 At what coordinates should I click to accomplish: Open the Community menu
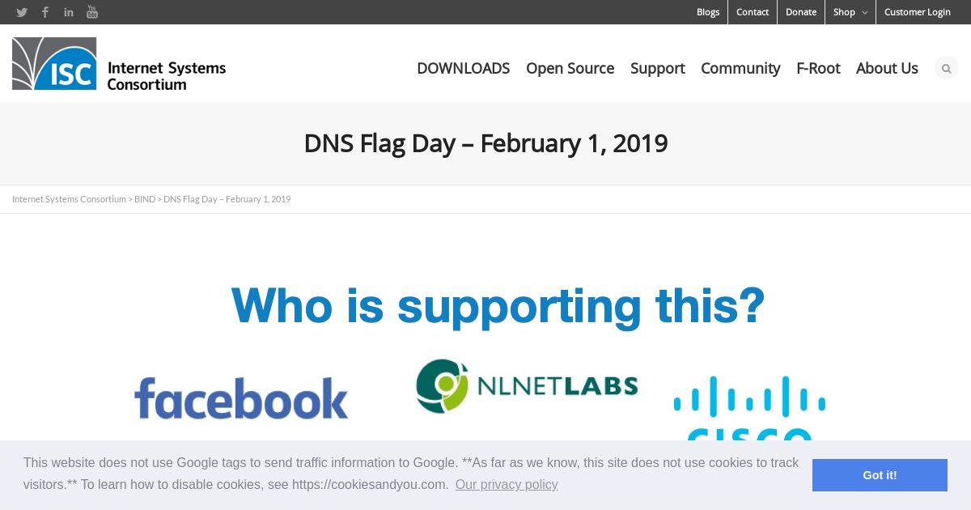[740, 68]
